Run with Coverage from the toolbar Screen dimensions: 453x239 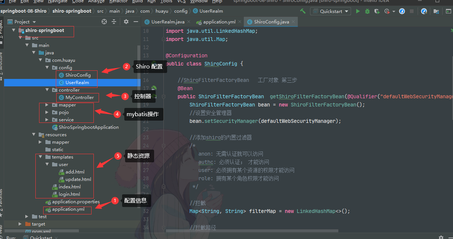pos(377,12)
